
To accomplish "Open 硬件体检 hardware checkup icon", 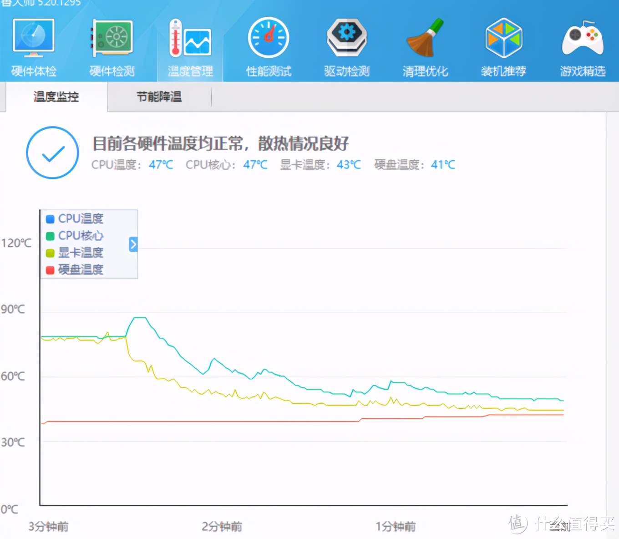I will [x=34, y=38].
